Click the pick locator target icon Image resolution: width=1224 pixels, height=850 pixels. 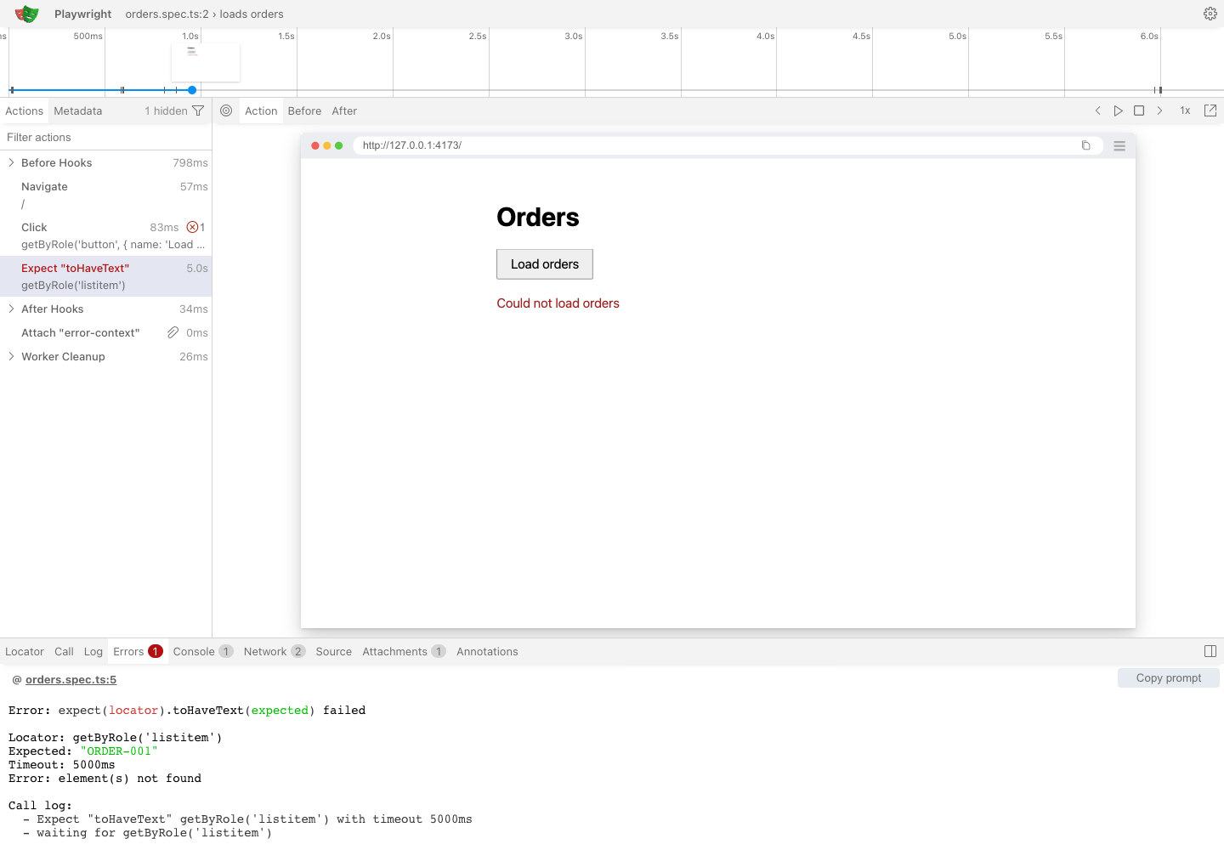pyautogui.click(x=226, y=110)
